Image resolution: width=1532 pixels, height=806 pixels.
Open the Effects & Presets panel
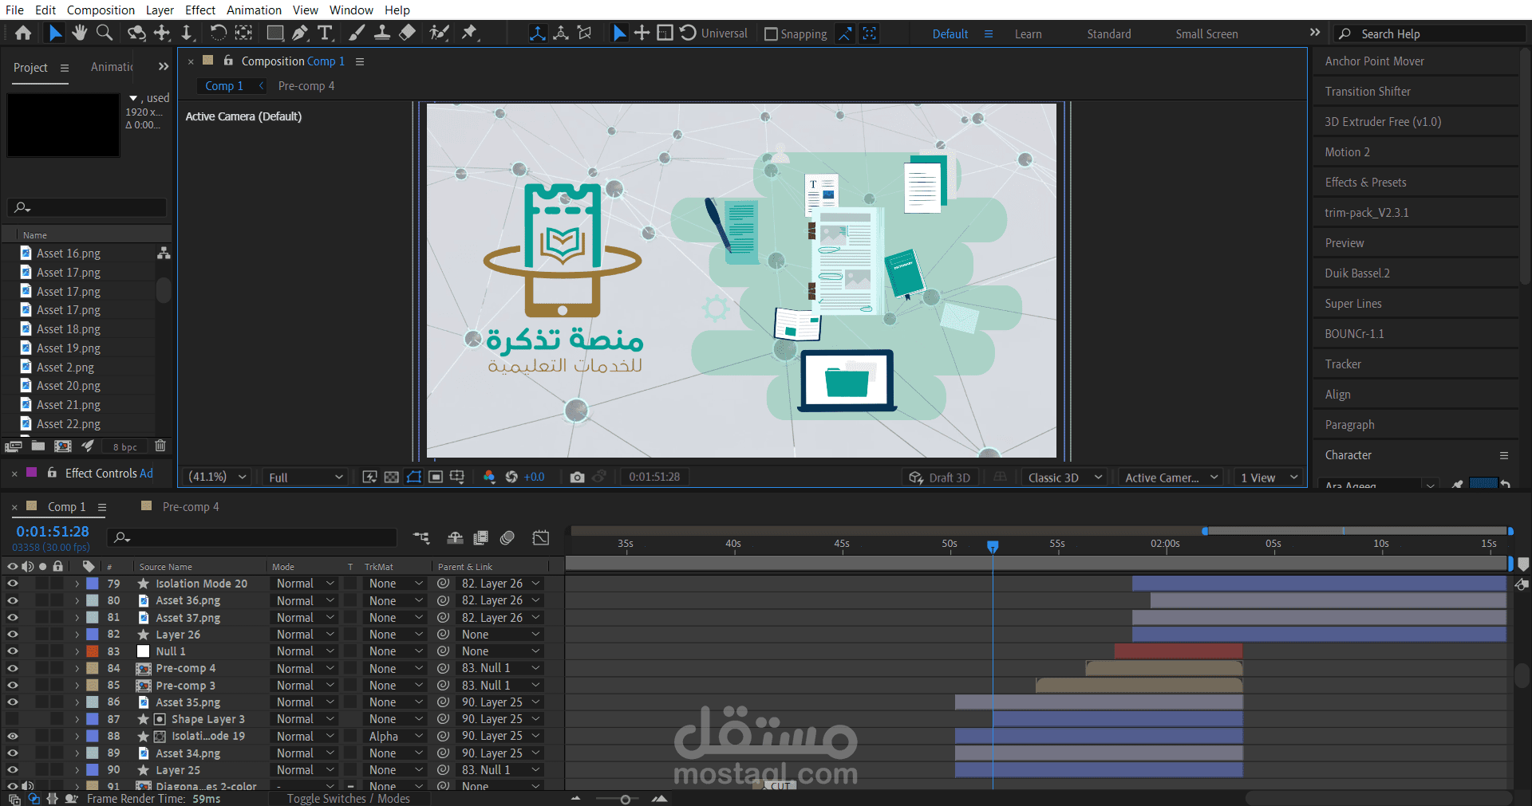click(1365, 183)
